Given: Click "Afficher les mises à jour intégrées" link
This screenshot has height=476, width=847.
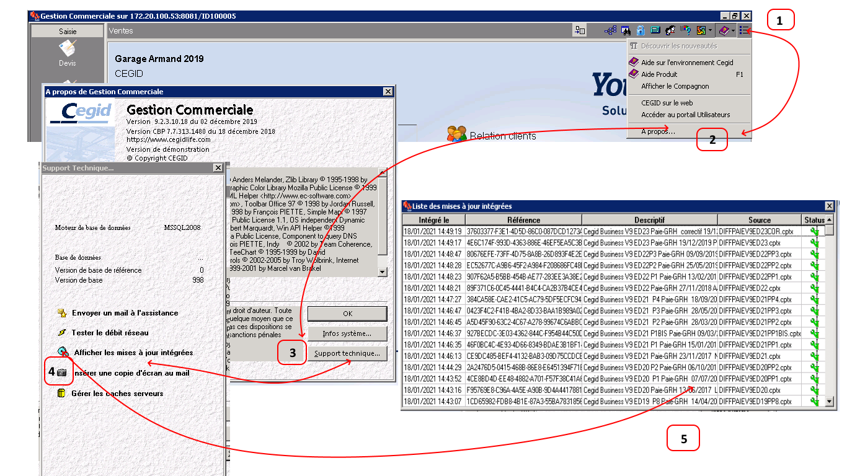Looking at the screenshot, I should pyautogui.click(x=133, y=353).
